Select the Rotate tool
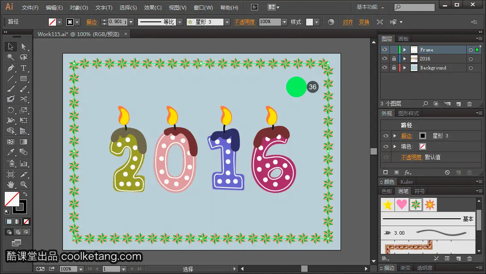Image resolution: width=486 pixels, height=274 pixels. (x=11, y=110)
